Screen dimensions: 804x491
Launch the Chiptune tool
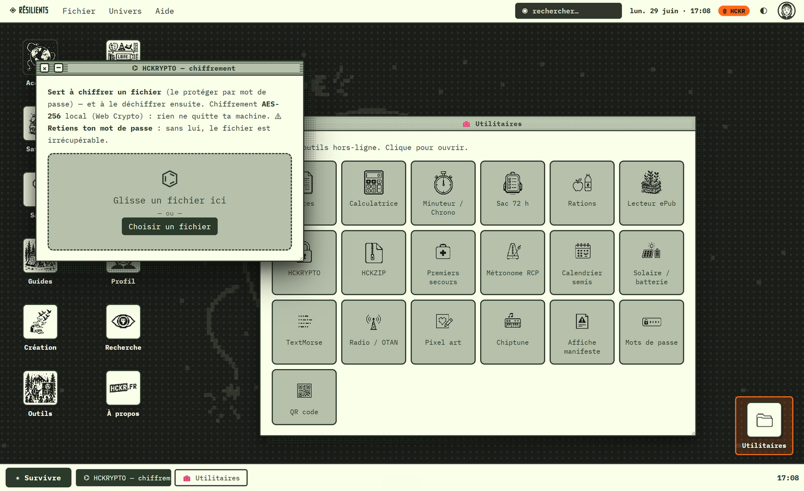[x=512, y=332]
